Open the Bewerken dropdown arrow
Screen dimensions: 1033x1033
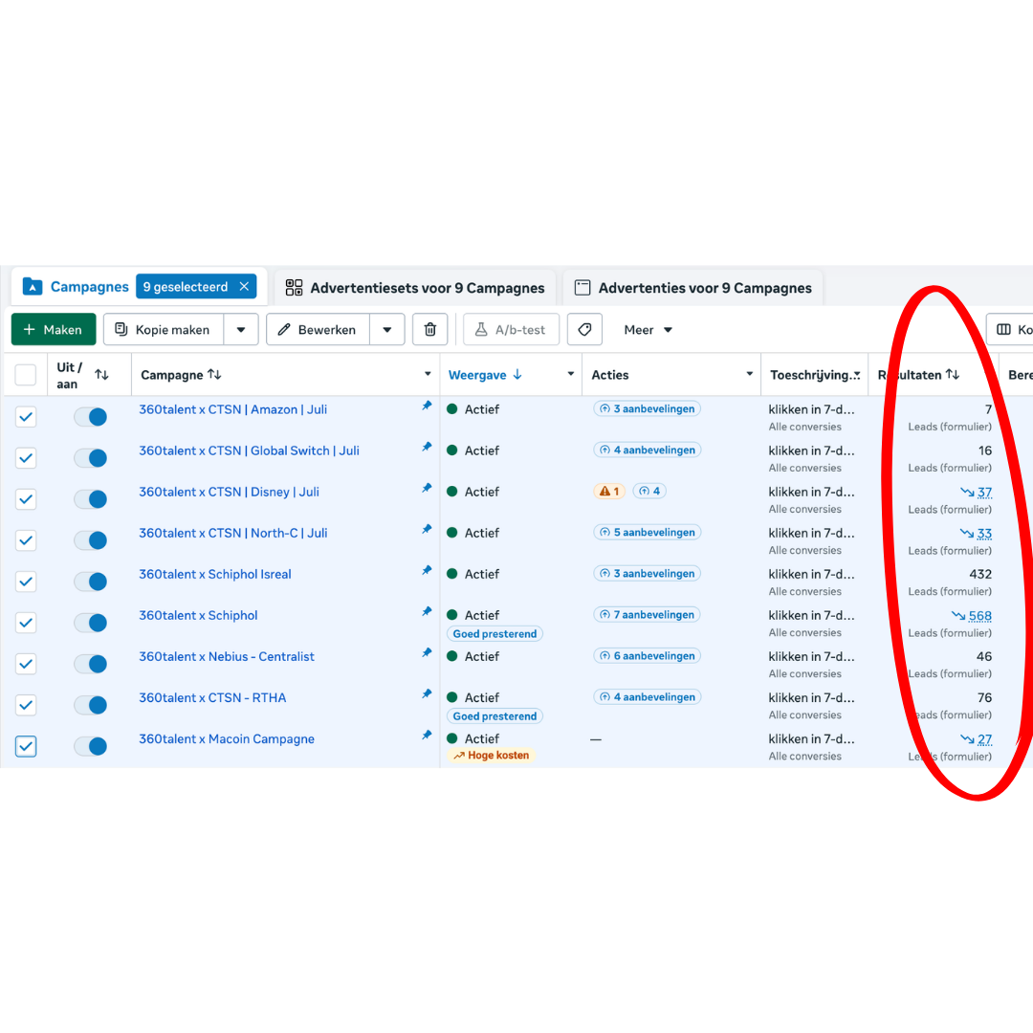[x=387, y=329]
